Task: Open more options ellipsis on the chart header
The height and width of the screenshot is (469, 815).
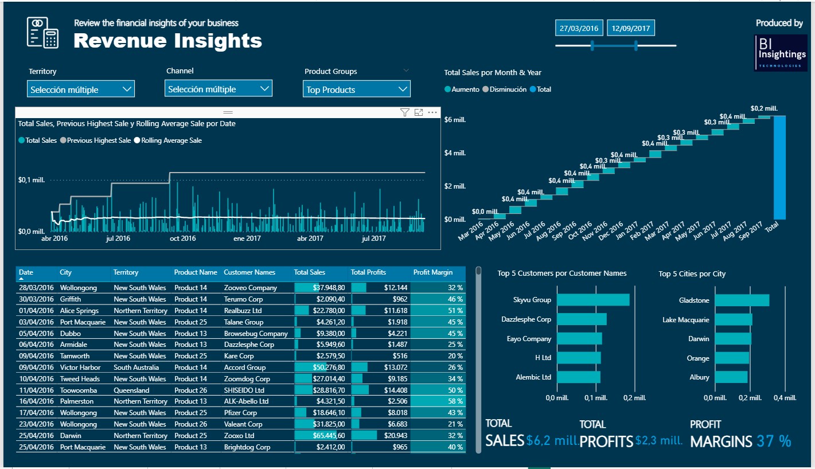Action: [432, 113]
